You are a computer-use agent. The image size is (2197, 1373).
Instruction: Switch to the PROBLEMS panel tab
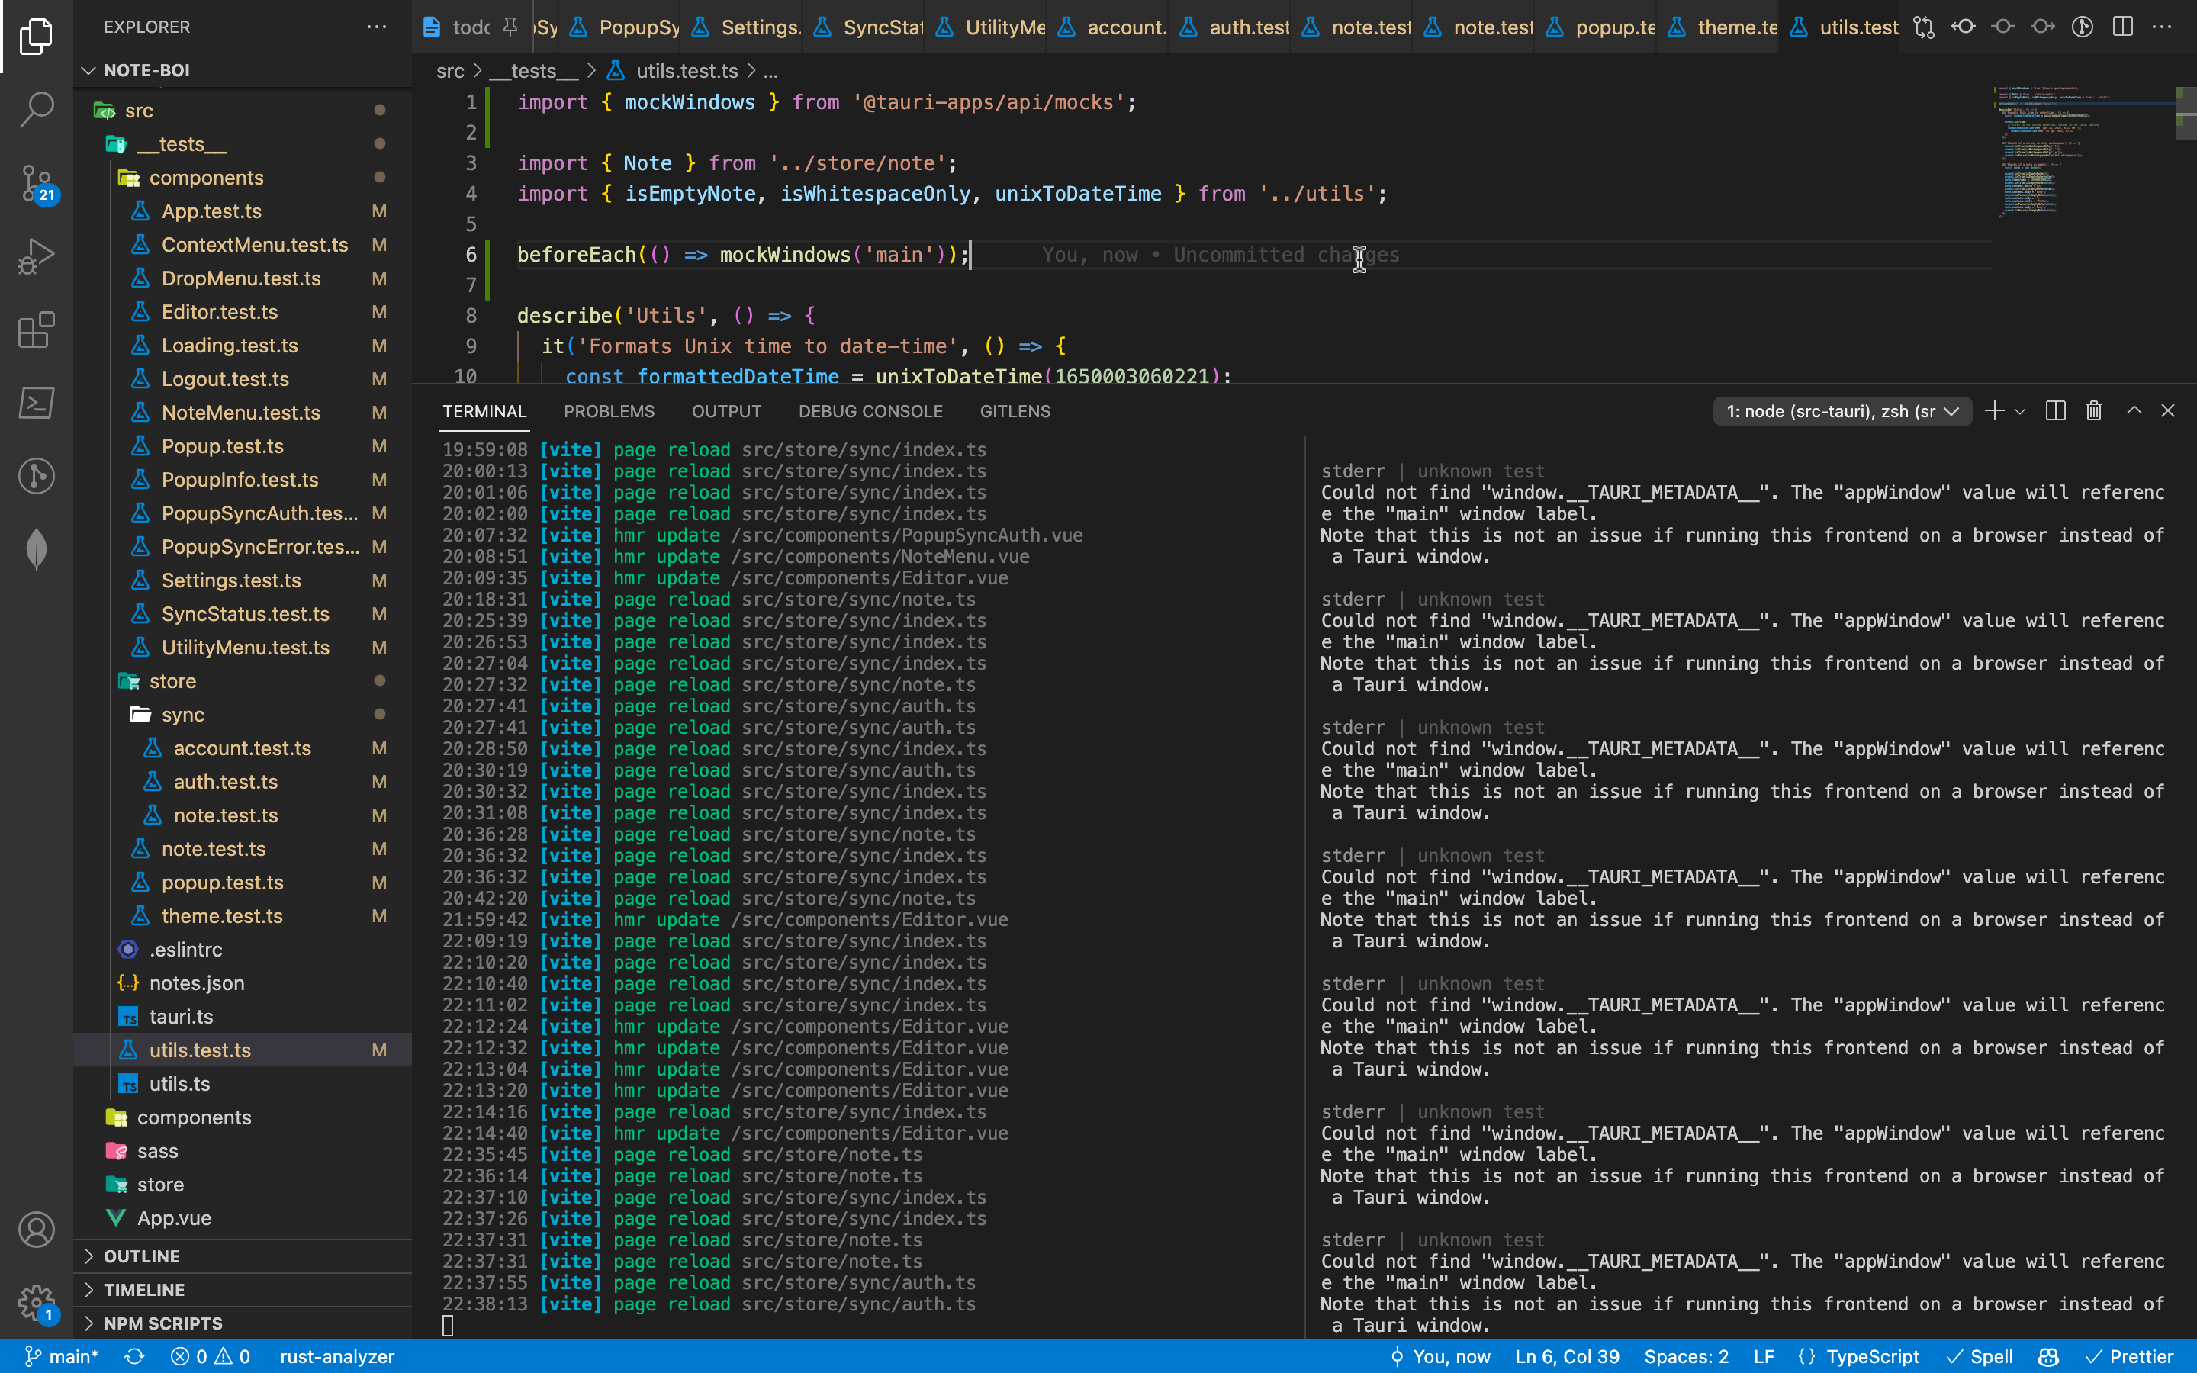click(608, 411)
